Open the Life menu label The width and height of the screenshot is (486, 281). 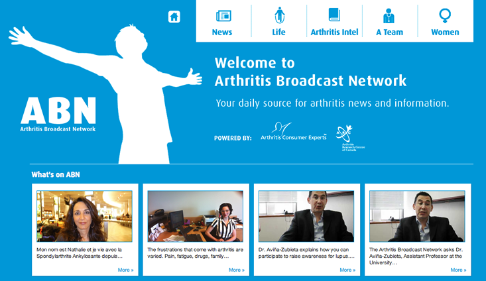pos(278,32)
